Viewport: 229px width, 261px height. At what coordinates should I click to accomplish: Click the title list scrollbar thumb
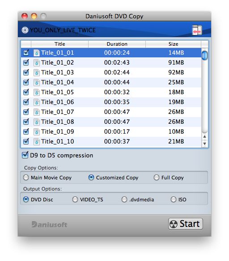[204, 56]
